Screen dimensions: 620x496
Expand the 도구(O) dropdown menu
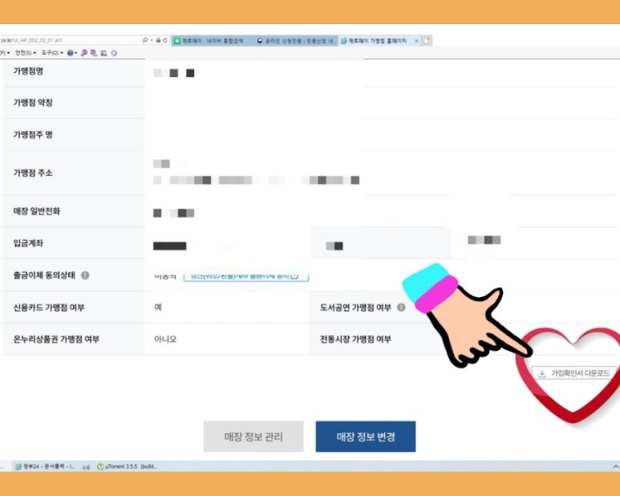point(52,53)
